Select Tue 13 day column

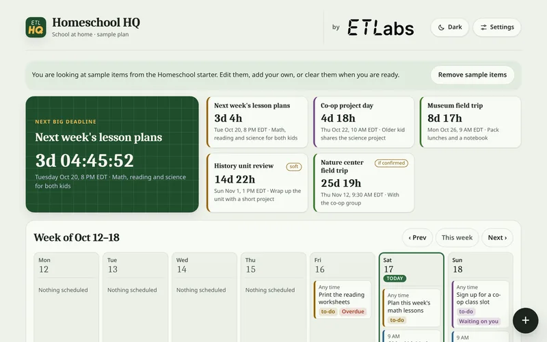135,298
